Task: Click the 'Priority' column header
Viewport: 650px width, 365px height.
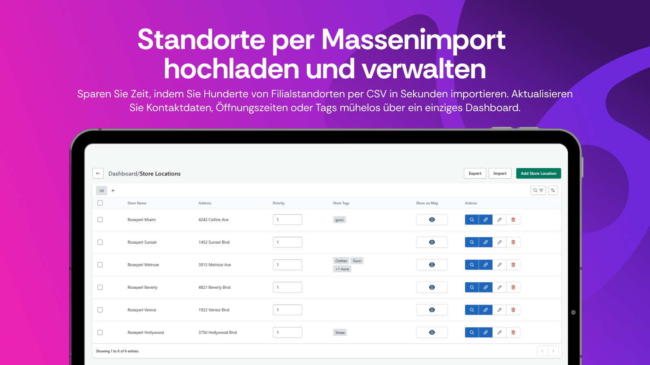Action: click(279, 203)
